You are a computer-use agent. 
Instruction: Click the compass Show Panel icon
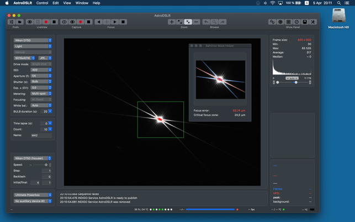[x=297, y=22]
